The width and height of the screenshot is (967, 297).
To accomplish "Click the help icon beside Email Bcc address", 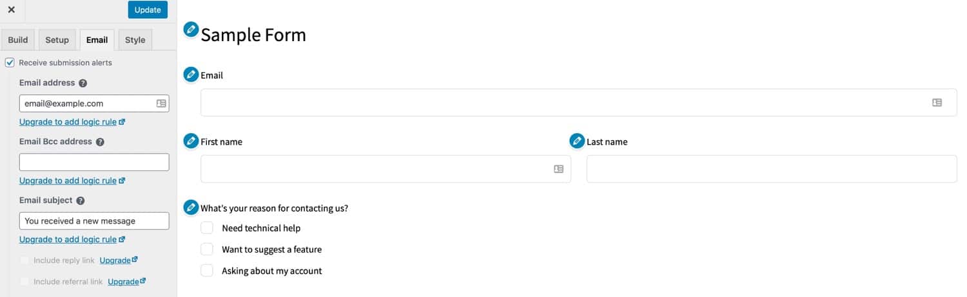I will [100, 142].
